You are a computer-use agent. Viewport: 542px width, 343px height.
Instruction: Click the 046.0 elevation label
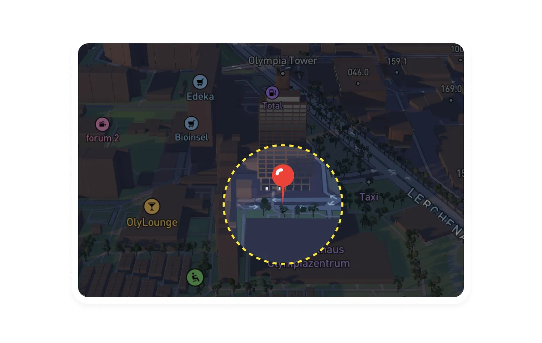tap(358, 72)
